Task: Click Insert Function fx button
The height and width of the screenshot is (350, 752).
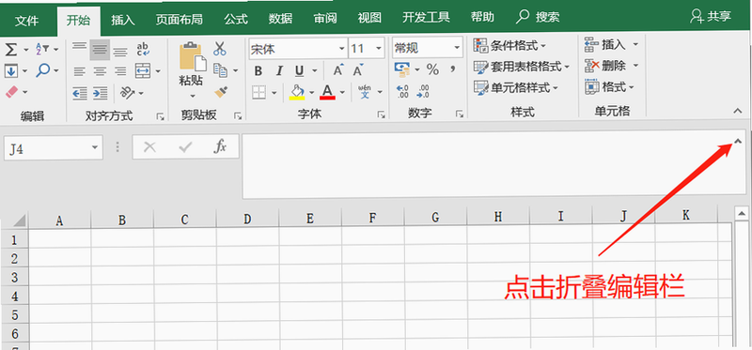Action: click(x=220, y=147)
